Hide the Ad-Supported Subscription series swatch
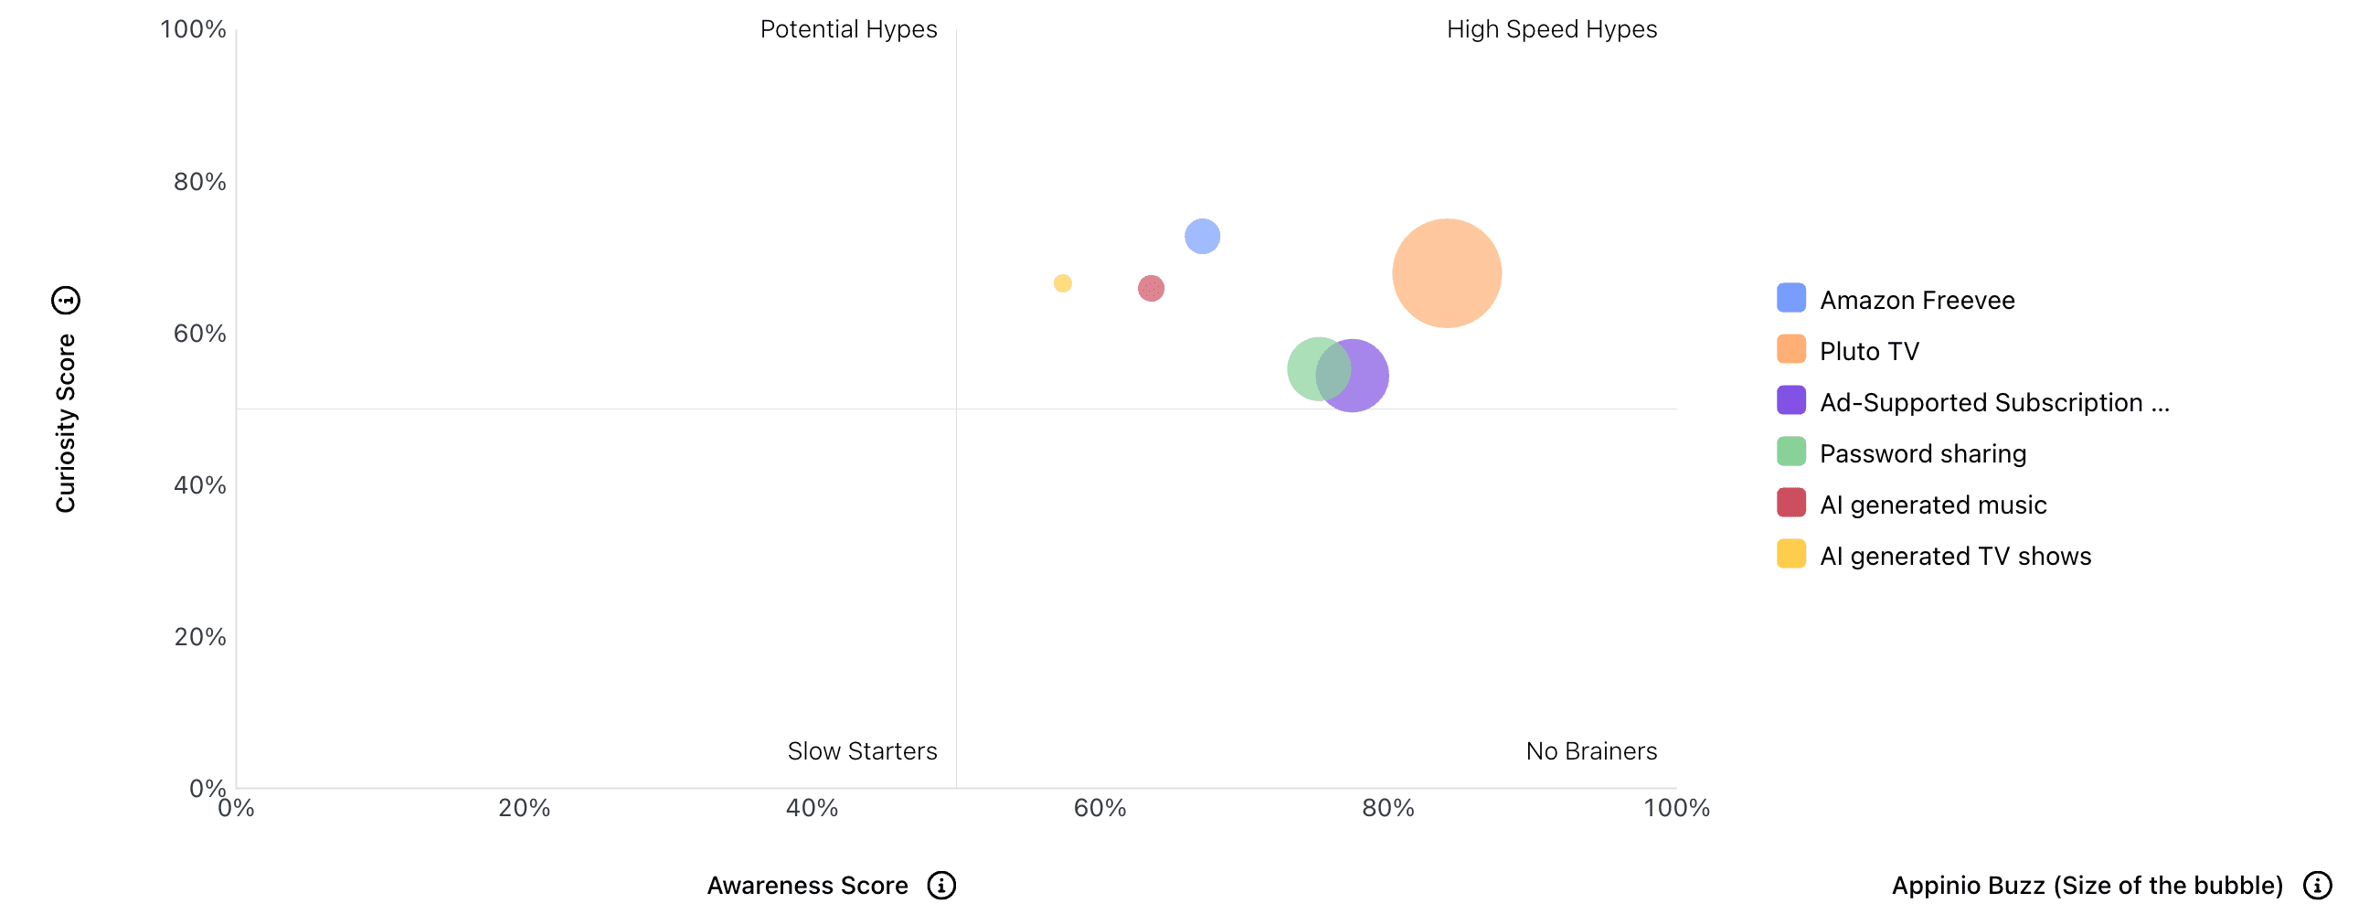 1790,401
